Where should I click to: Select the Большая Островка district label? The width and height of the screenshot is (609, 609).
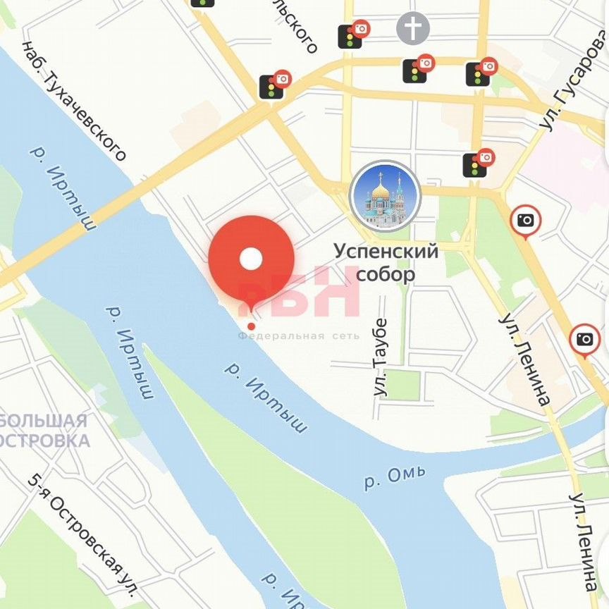(44, 431)
